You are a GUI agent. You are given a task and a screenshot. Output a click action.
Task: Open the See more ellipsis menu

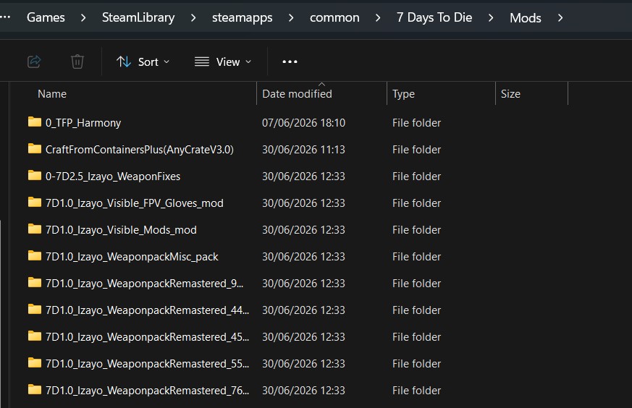coord(290,61)
